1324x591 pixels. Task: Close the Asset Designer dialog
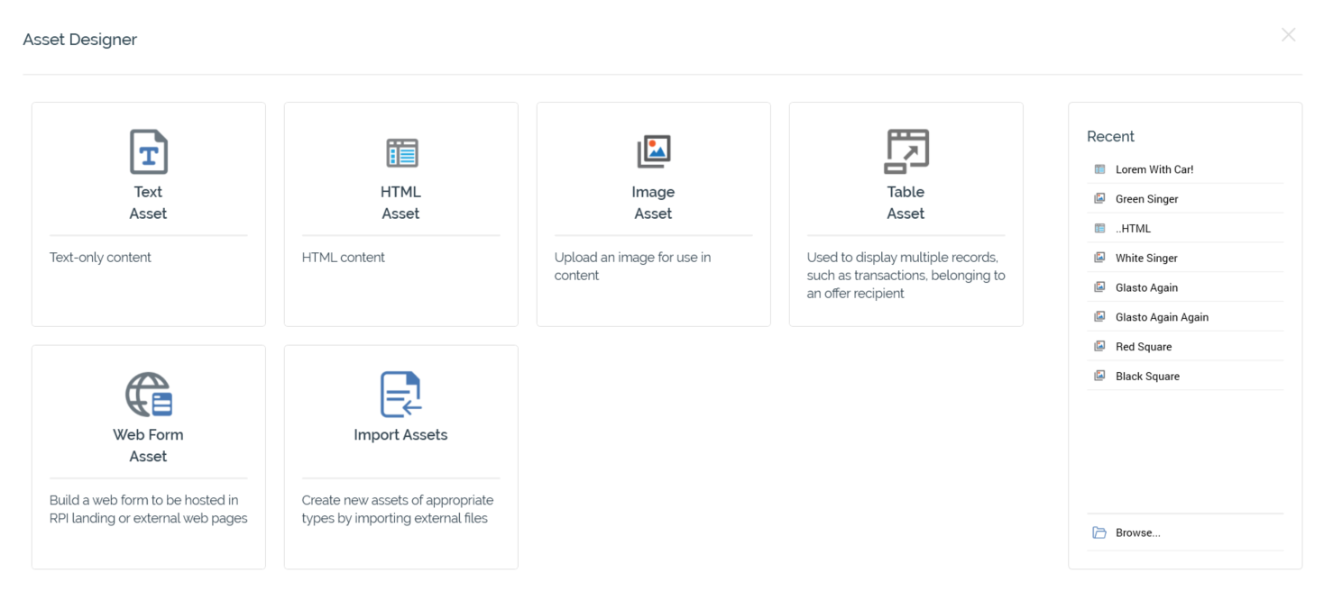point(1288,35)
